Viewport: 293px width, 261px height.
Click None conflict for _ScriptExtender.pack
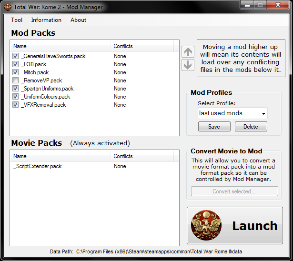pyautogui.click(x=120, y=166)
